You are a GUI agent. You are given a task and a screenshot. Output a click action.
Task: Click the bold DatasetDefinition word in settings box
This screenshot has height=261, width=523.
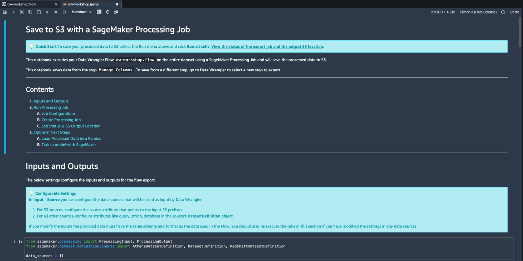205,216
